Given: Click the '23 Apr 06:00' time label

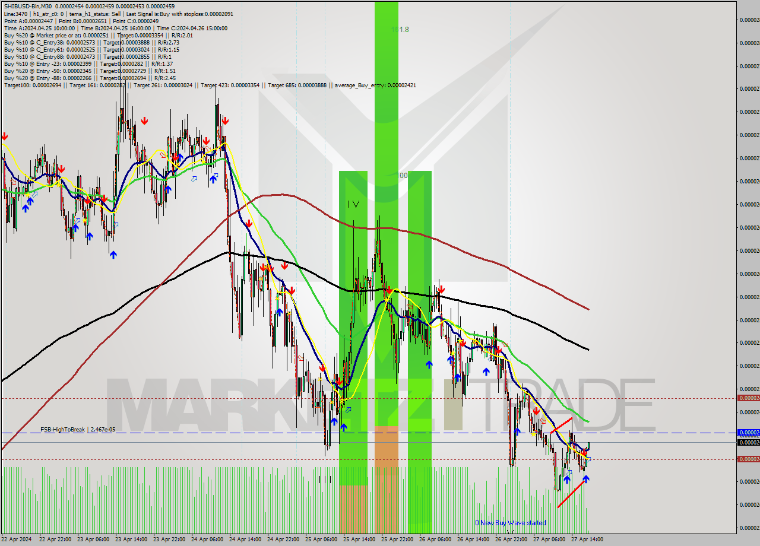Looking at the screenshot, I should (x=93, y=539).
